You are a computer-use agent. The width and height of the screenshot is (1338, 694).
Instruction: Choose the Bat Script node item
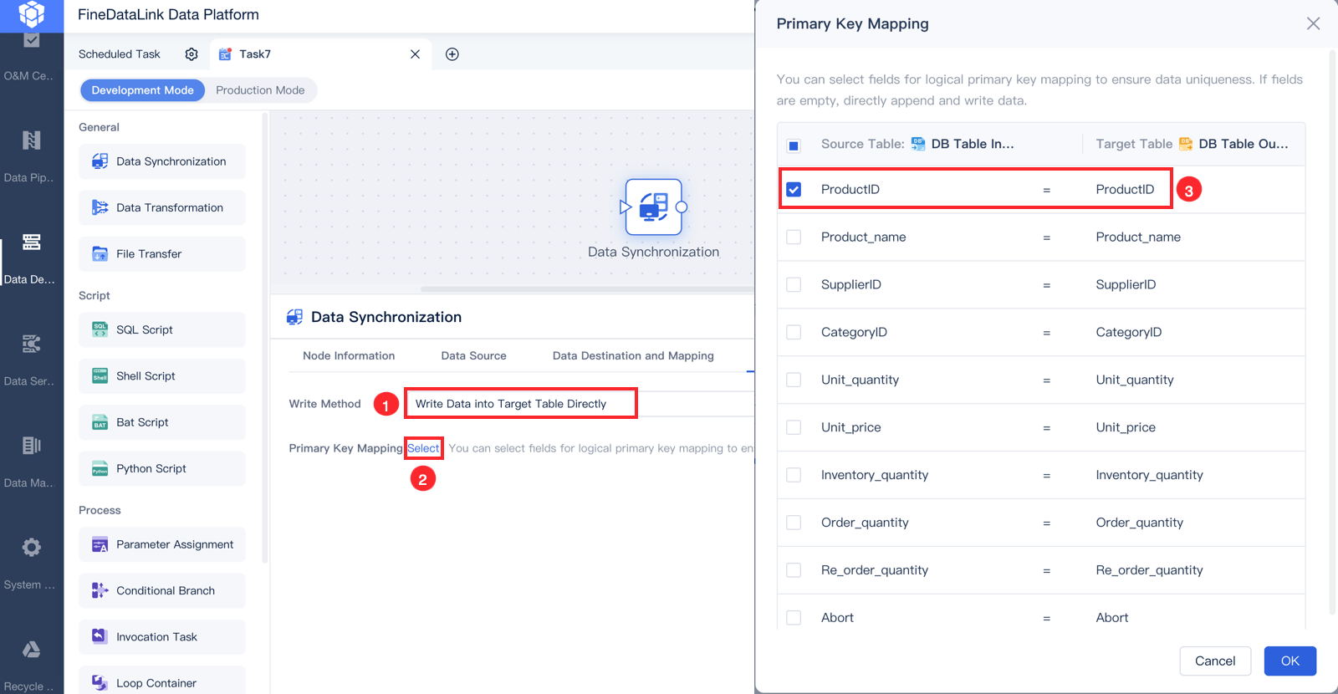coord(162,422)
